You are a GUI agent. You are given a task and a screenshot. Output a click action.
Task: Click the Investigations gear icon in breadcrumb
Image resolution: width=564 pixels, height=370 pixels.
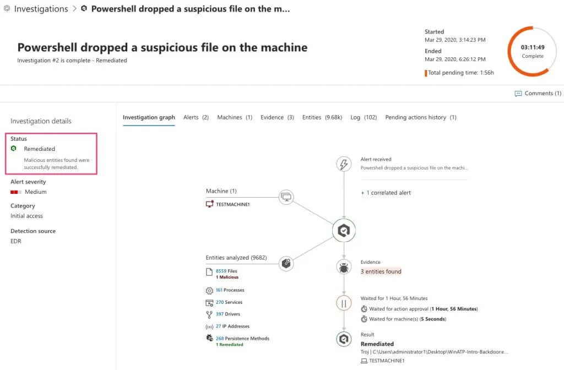pyautogui.click(x=7, y=9)
